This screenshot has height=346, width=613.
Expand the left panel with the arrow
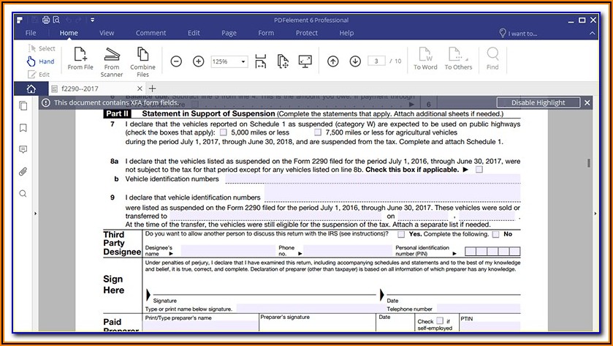(36, 214)
